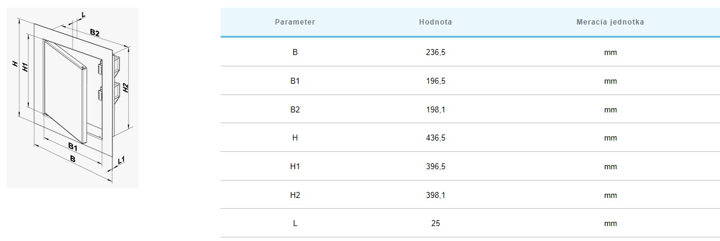The height and width of the screenshot is (241, 720).
Task: Select the B parameter row label
Action: [295, 52]
